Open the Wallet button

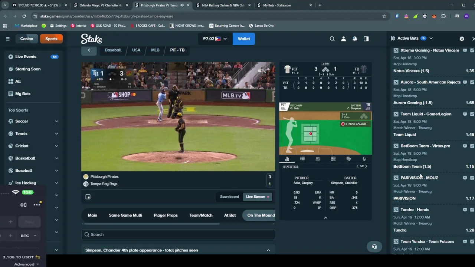click(x=244, y=39)
